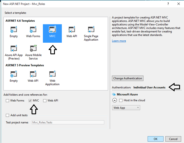Cancel the New ASP.NET Project dialog
This screenshot has width=184, height=143.
(x=173, y=139)
